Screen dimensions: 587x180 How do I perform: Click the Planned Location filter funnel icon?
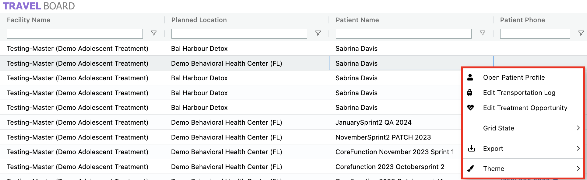tap(318, 33)
